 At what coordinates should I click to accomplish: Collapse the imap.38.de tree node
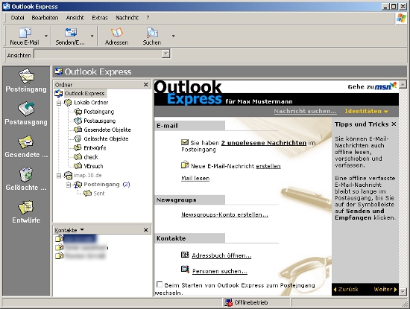(x=59, y=176)
